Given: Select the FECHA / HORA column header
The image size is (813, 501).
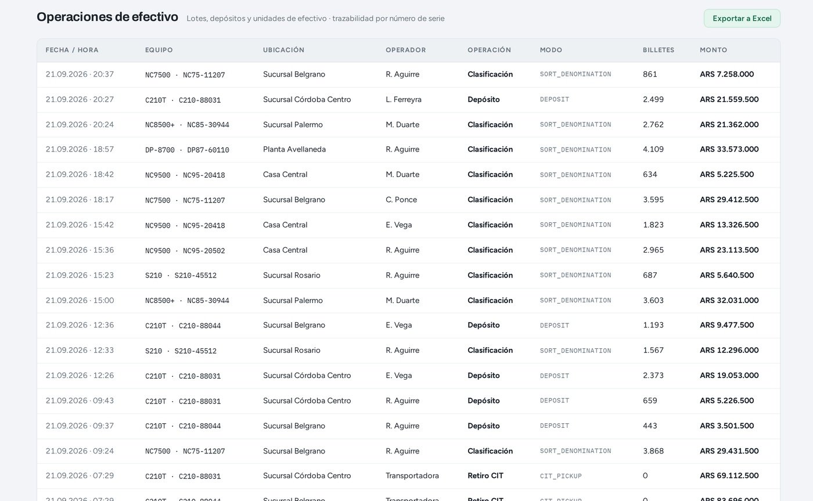Looking at the screenshot, I should (72, 50).
